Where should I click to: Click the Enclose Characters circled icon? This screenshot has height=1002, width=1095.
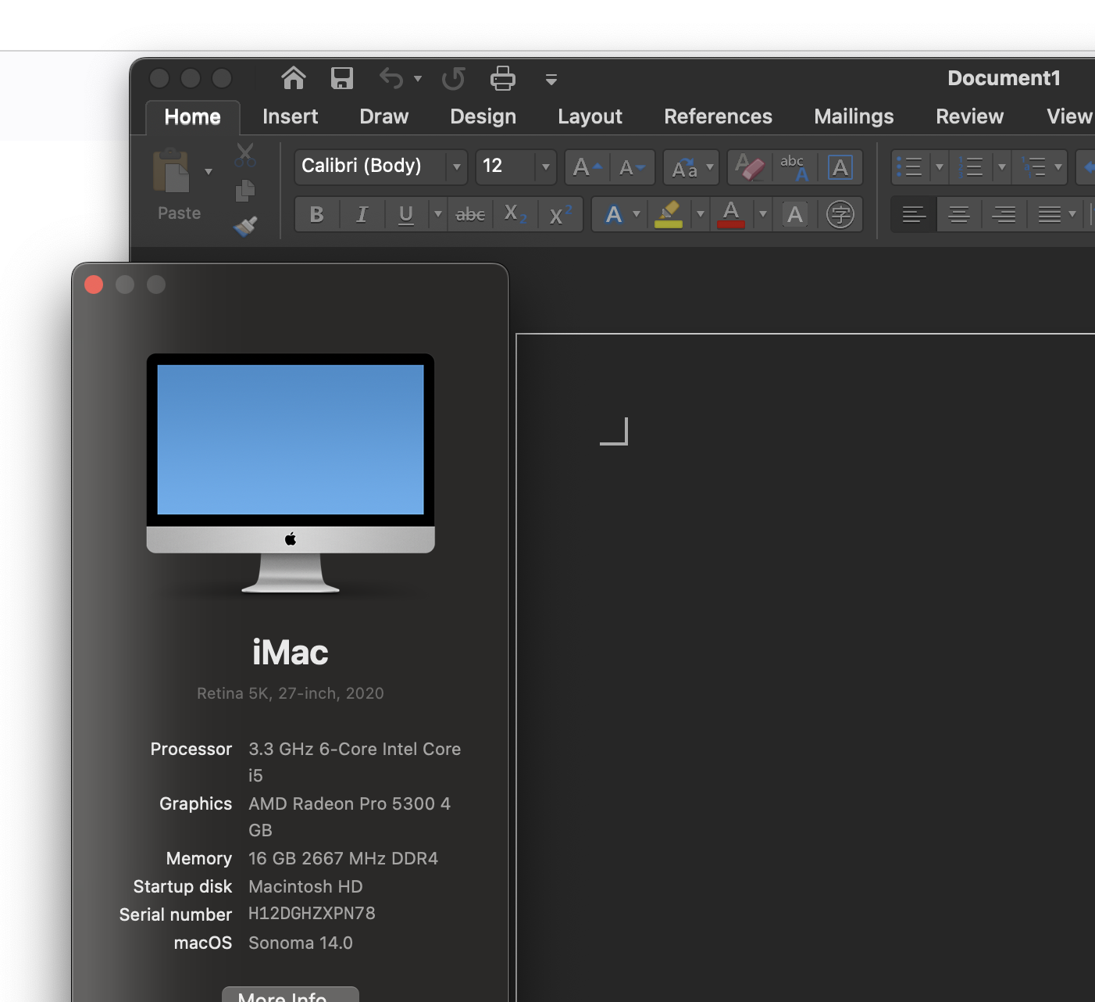840,214
